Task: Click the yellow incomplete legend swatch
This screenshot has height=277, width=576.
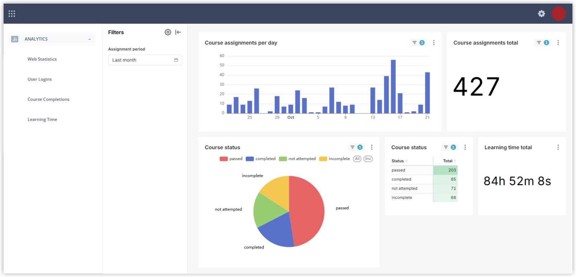Action: 323,159
